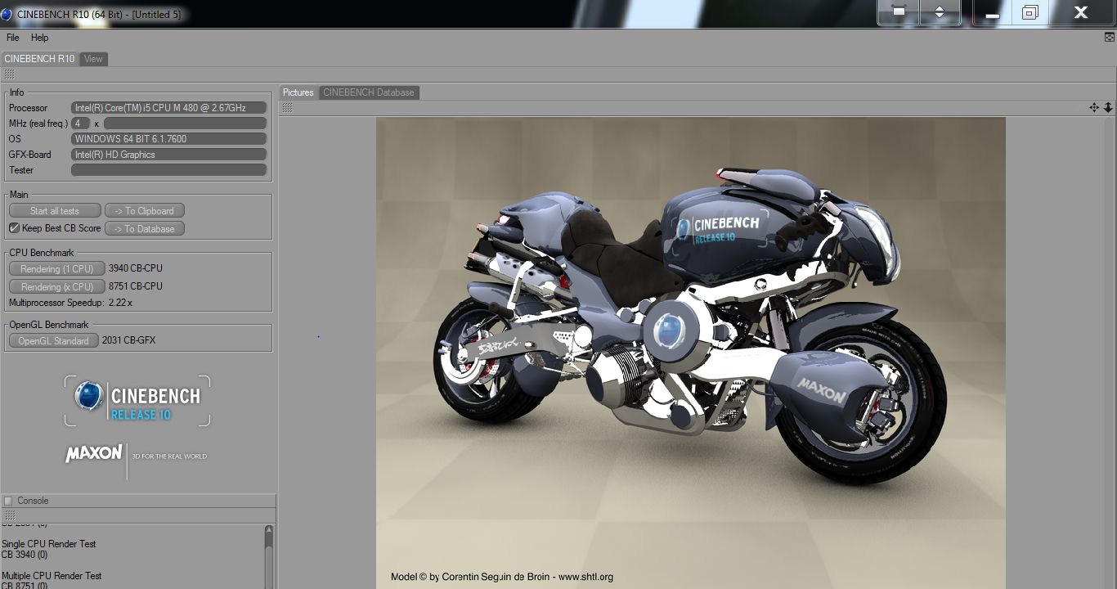Click the Tester name input field
Screen dimensions: 1117x589
click(x=169, y=170)
